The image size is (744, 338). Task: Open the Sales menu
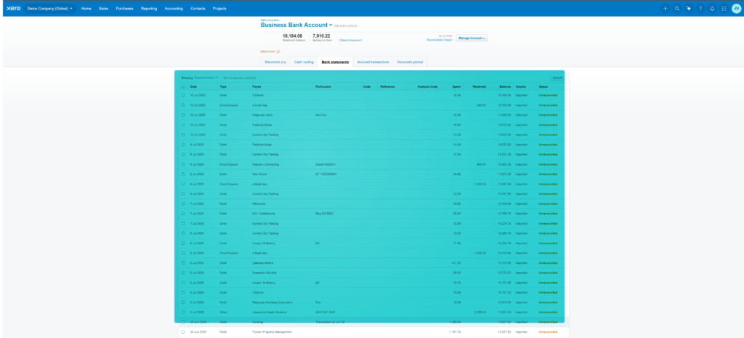pyautogui.click(x=103, y=8)
